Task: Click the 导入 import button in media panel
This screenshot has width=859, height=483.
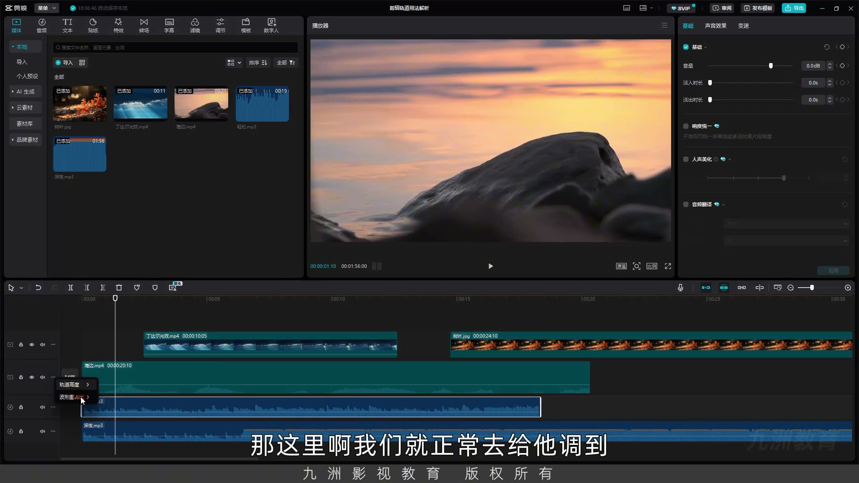Action: coord(64,63)
